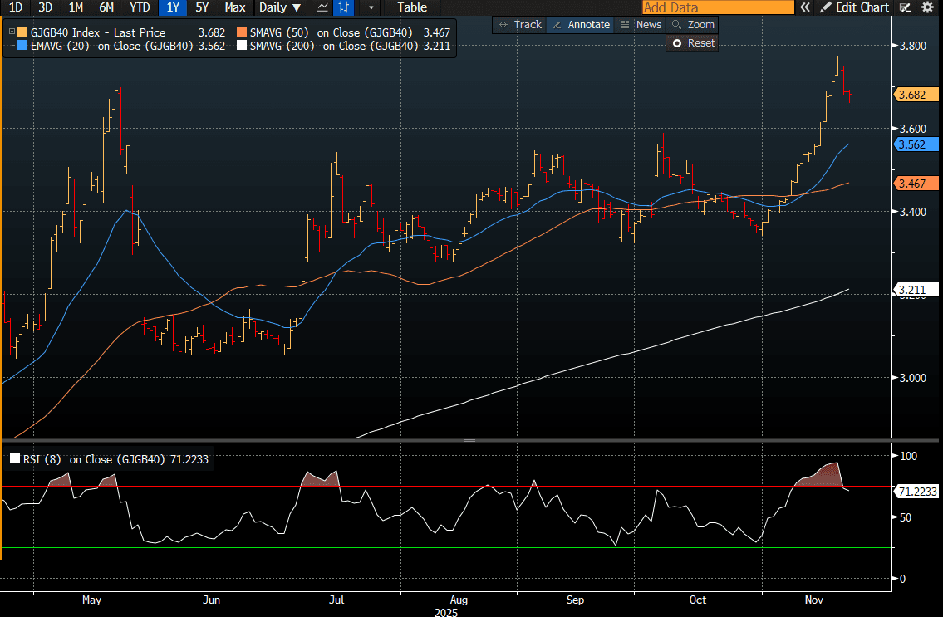Click the Add Data input field

click(x=718, y=7)
